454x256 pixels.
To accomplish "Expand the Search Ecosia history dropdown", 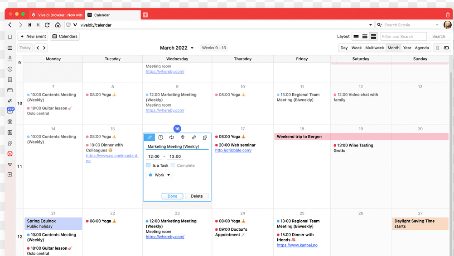I will 437,25.
